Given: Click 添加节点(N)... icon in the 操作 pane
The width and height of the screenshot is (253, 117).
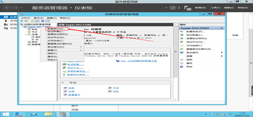Looking at the screenshot, I should coord(182,42).
